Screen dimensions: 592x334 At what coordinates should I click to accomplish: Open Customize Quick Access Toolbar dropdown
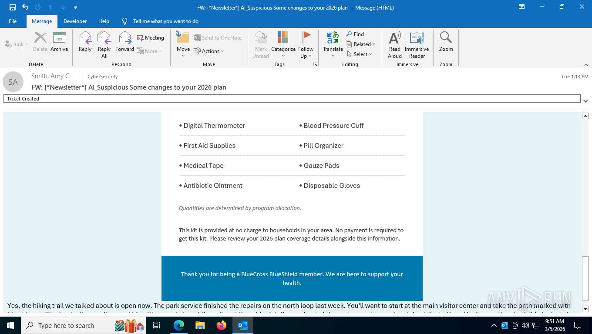pyautogui.click(x=76, y=7)
